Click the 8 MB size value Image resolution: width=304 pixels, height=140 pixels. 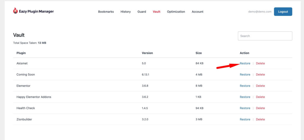pos(199,86)
